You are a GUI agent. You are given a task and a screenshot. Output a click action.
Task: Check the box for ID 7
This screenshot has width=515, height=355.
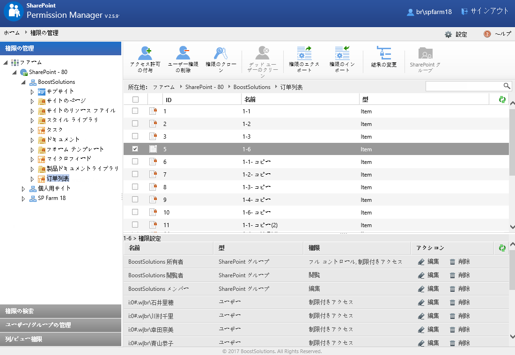(x=135, y=174)
